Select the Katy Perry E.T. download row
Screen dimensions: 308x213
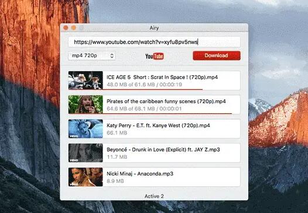coord(154,128)
